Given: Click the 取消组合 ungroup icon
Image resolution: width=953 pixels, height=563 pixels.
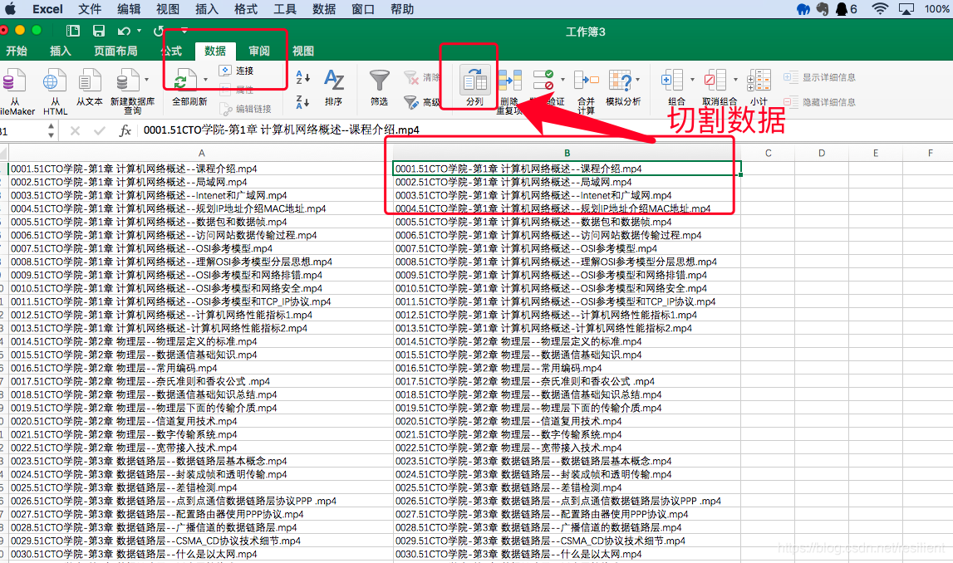Looking at the screenshot, I should pos(715,81).
